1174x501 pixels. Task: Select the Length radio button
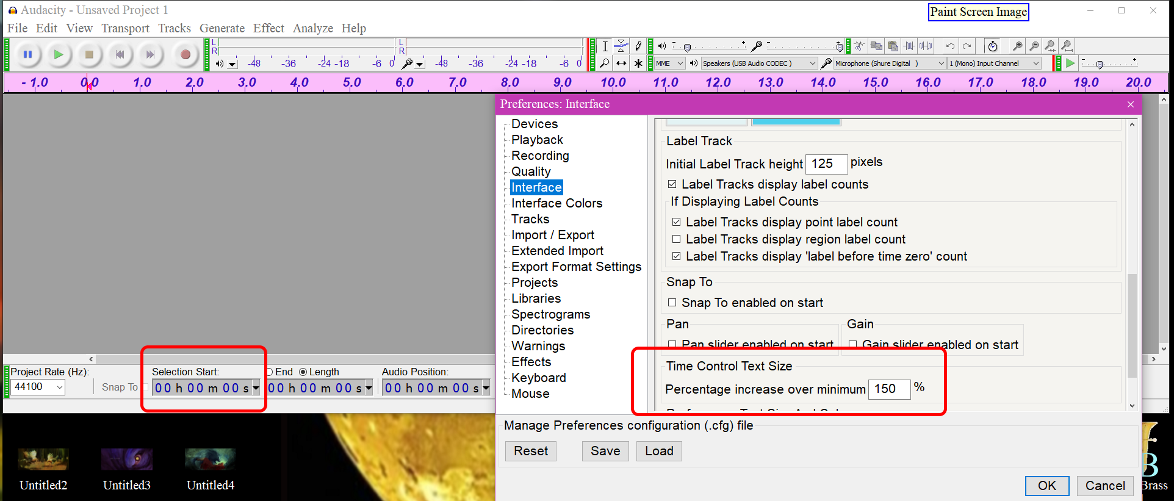point(303,372)
